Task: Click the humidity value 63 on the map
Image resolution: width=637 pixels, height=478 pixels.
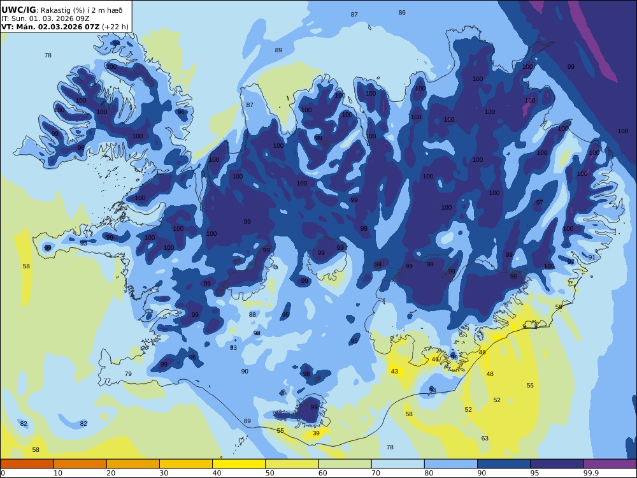Action: click(x=485, y=438)
